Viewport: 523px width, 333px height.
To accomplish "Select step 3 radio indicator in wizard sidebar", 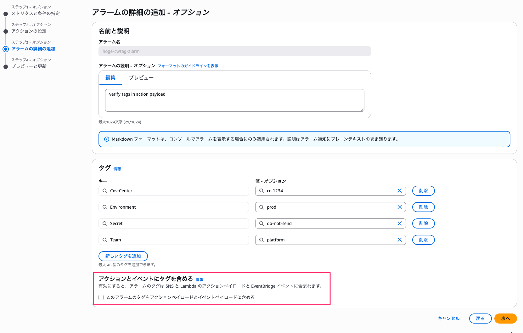I will click(6, 49).
